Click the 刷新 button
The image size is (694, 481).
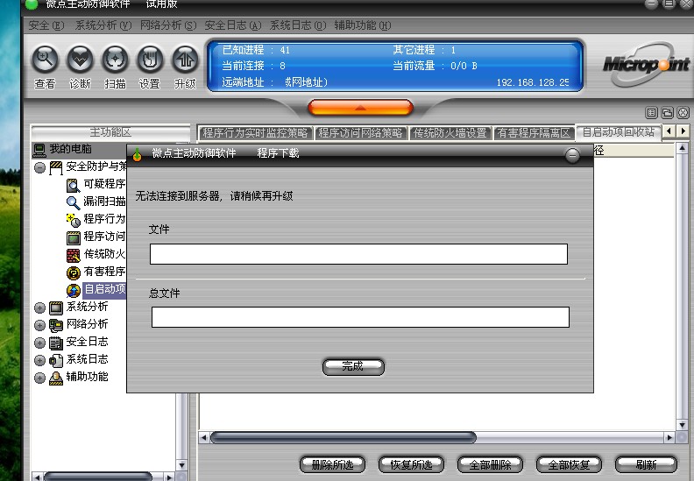click(x=646, y=464)
